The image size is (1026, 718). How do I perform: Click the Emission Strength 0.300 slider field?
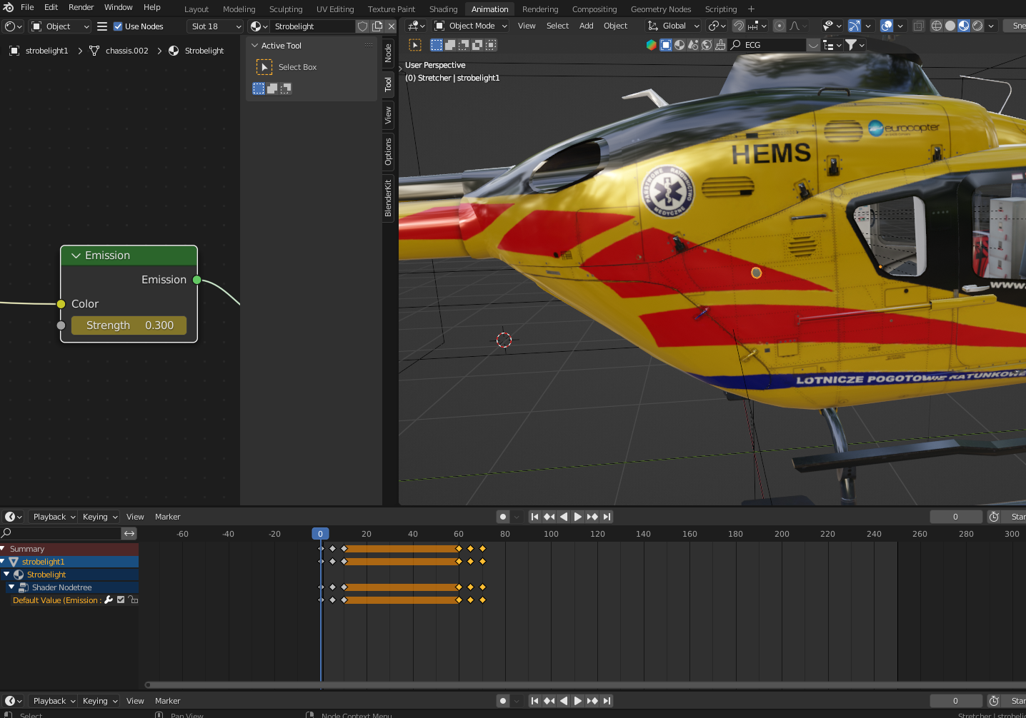point(129,325)
